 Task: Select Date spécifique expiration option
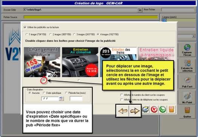[x=44, y=93]
